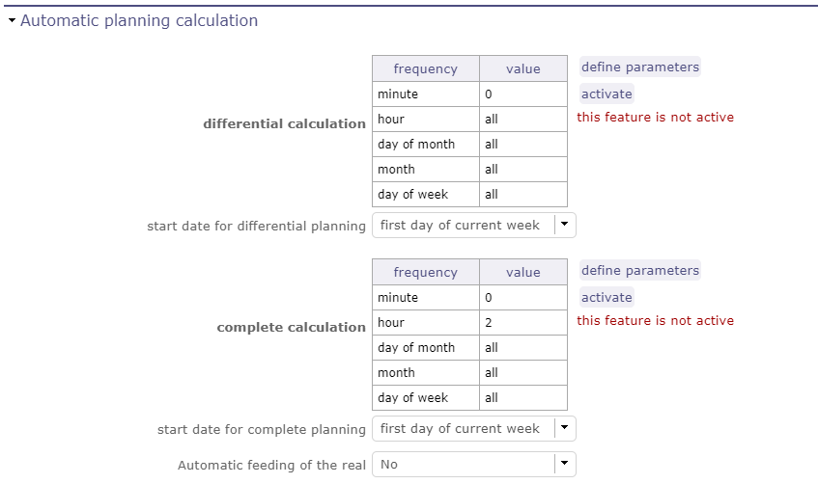Screen dimensions: 818x484
Task: Click complete calculation month value cell
Action: click(x=522, y=373)
